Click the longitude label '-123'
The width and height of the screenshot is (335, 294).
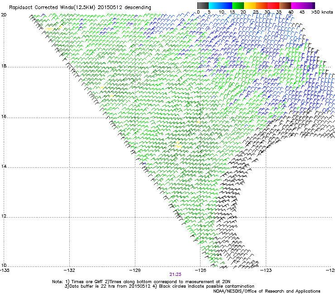click(266, 270)
